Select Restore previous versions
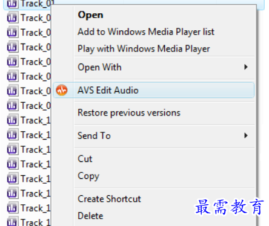This screenshot has height=226, width=269. point(129,113)
